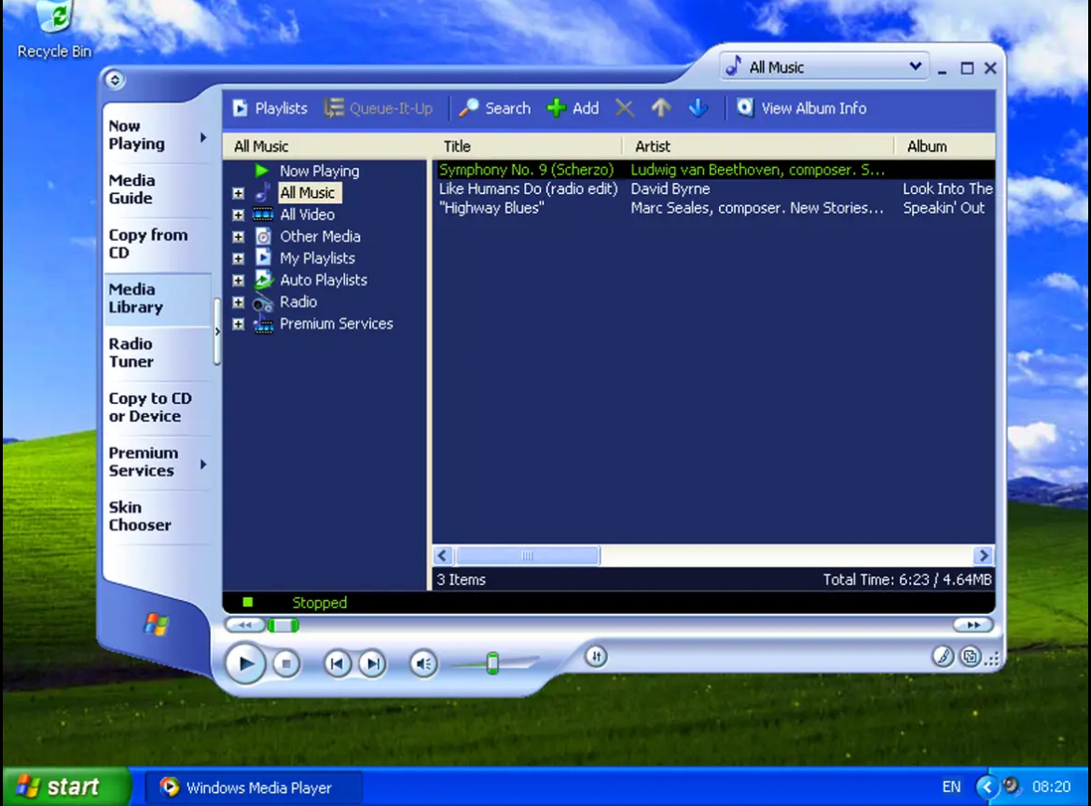Expand the Premium Services tab arrow
The image size is (1091, 806).
(203, 465)
